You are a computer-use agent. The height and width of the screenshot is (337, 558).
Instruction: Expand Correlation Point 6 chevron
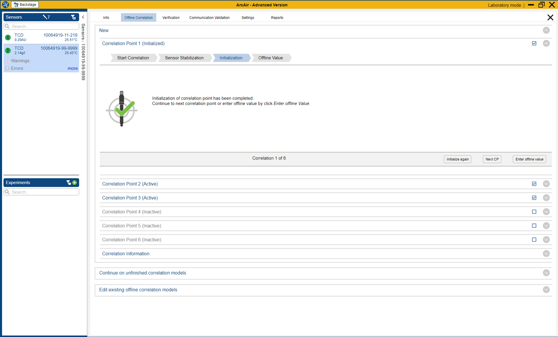coord(546,240)
